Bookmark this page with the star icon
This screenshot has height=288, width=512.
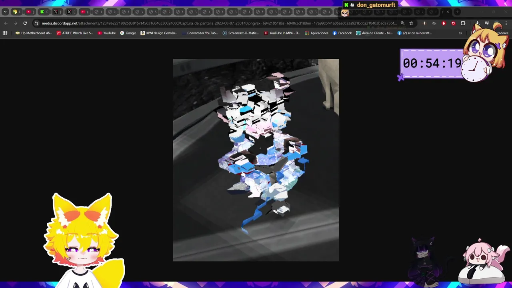pos(411,23)
